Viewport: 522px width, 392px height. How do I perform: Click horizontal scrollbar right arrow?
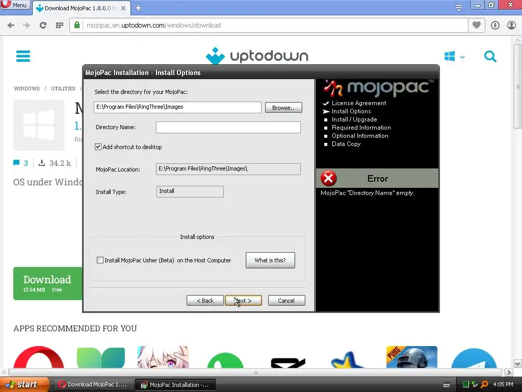[509, 372]
